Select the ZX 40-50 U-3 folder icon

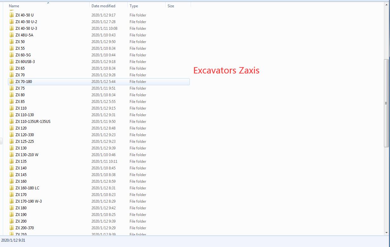coord(11,28)
